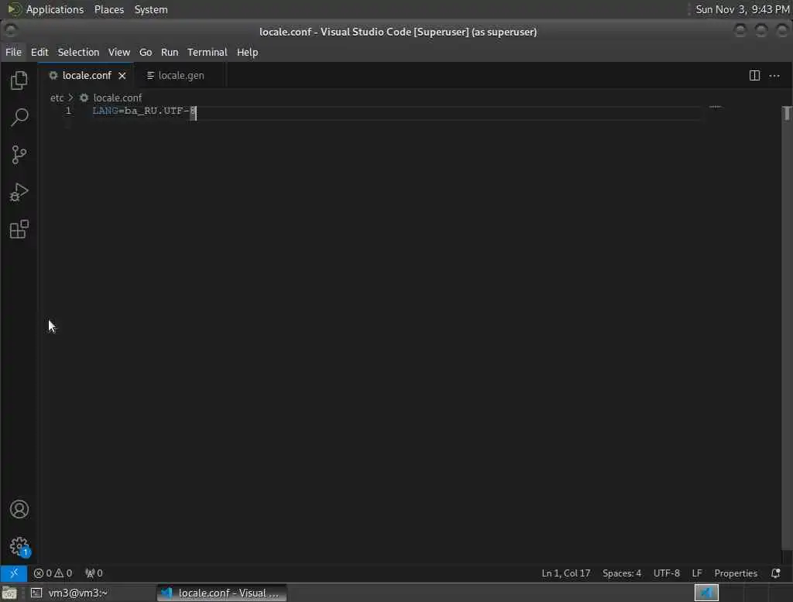Change file encoding via UTF-8 status item
The image size is (793, 602).
coord(666,573)
